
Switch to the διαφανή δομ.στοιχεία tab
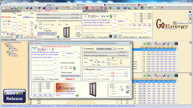11,12
